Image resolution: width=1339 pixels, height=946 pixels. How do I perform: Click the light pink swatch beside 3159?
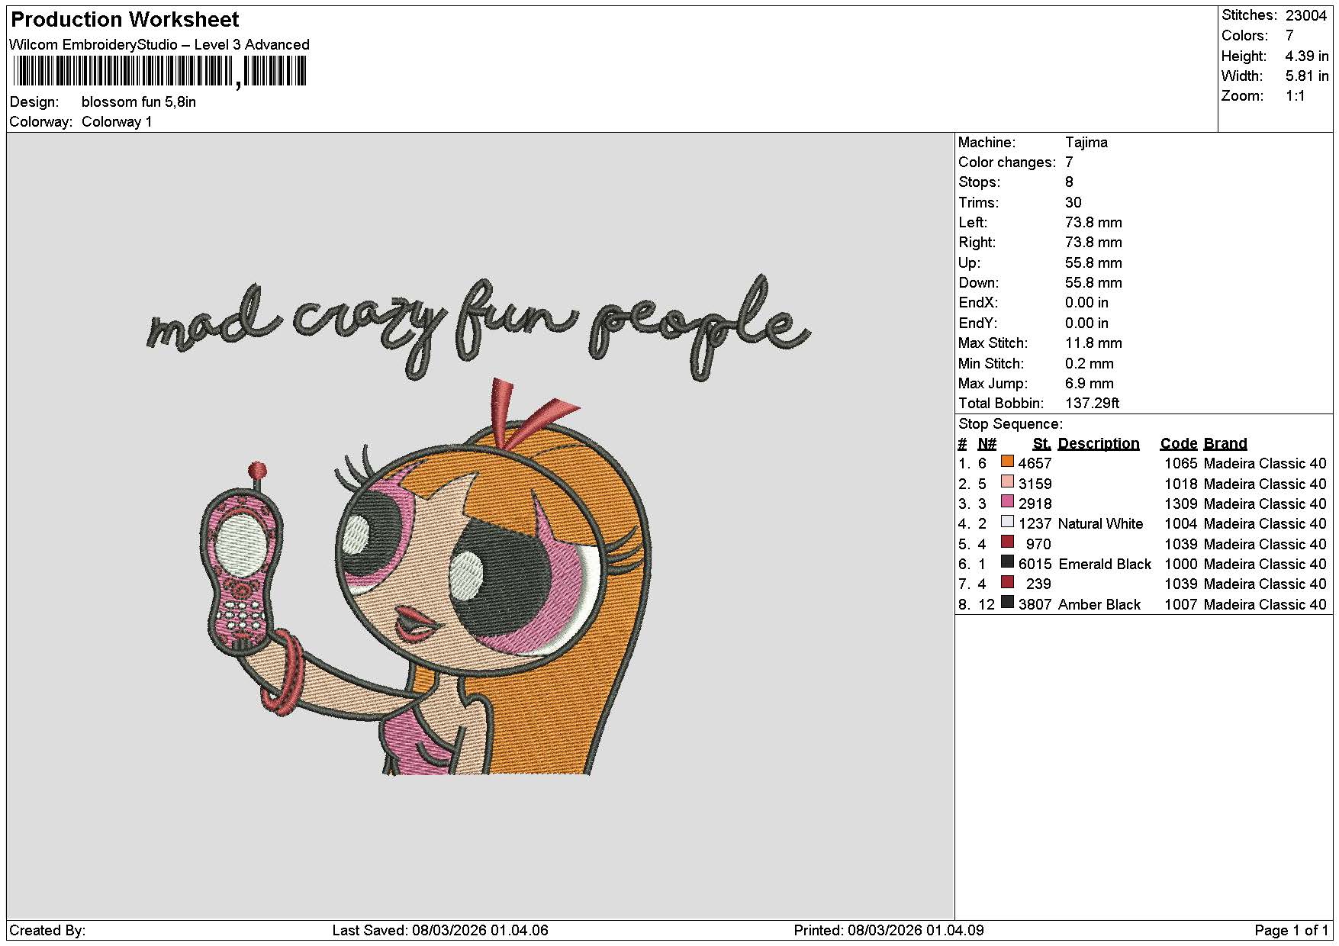pyautogui.click(x=1007, y=482)
